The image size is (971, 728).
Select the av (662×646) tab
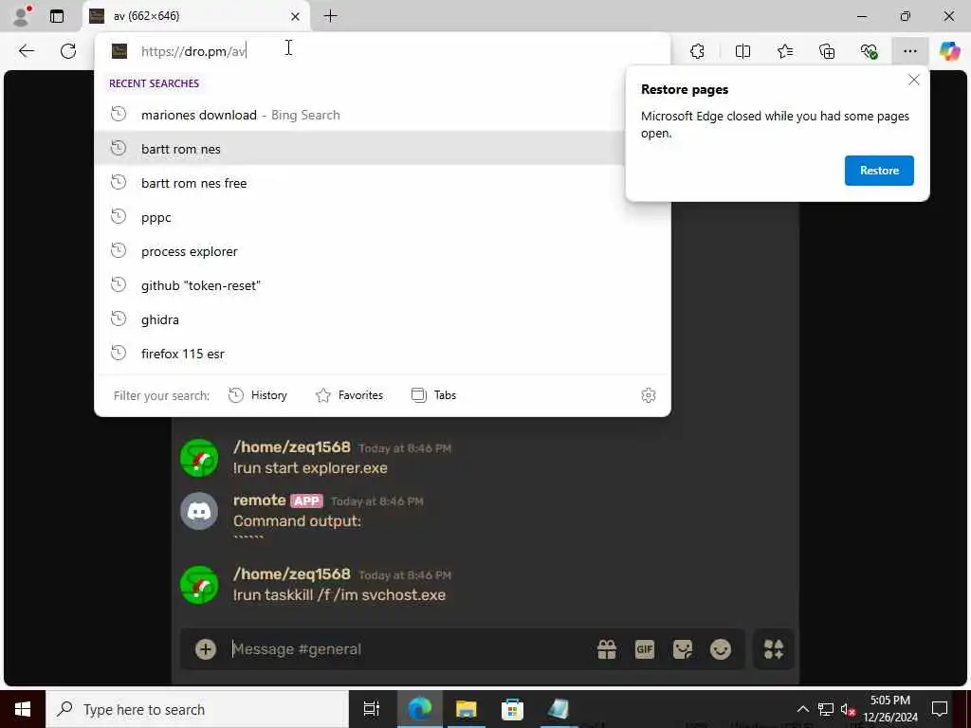(x=195, y=16)
